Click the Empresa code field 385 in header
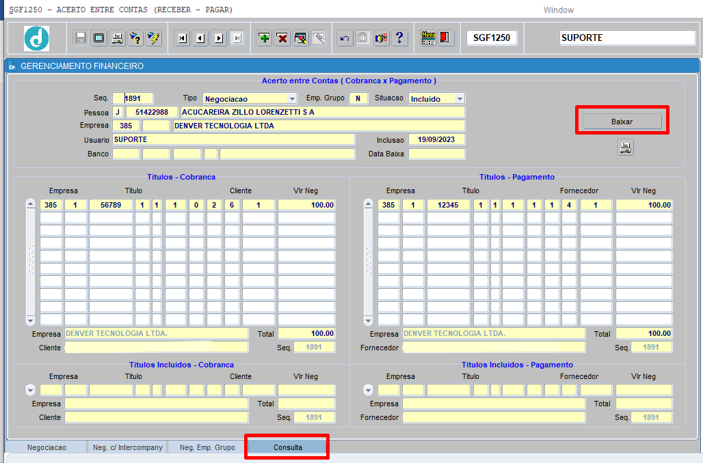The image size is (703, 463). (x=126, y=126)
